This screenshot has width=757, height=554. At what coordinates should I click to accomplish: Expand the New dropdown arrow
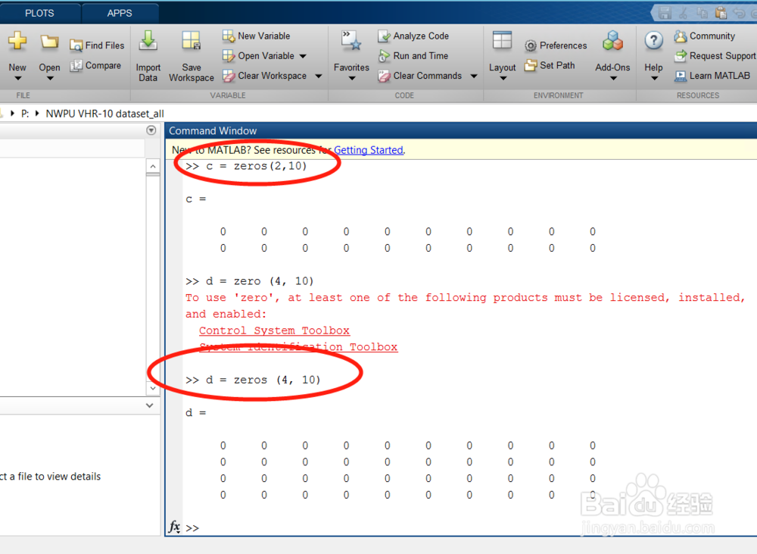pyautogui.click(x=17, y=78)
